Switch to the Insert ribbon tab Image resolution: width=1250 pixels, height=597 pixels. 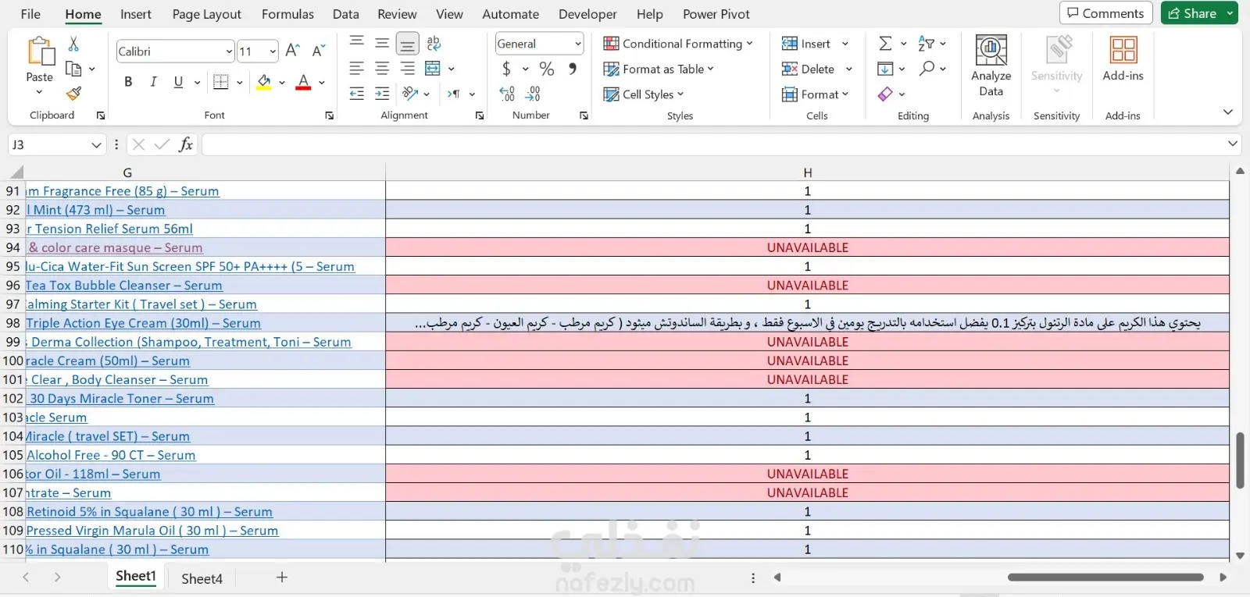(136, 14)
